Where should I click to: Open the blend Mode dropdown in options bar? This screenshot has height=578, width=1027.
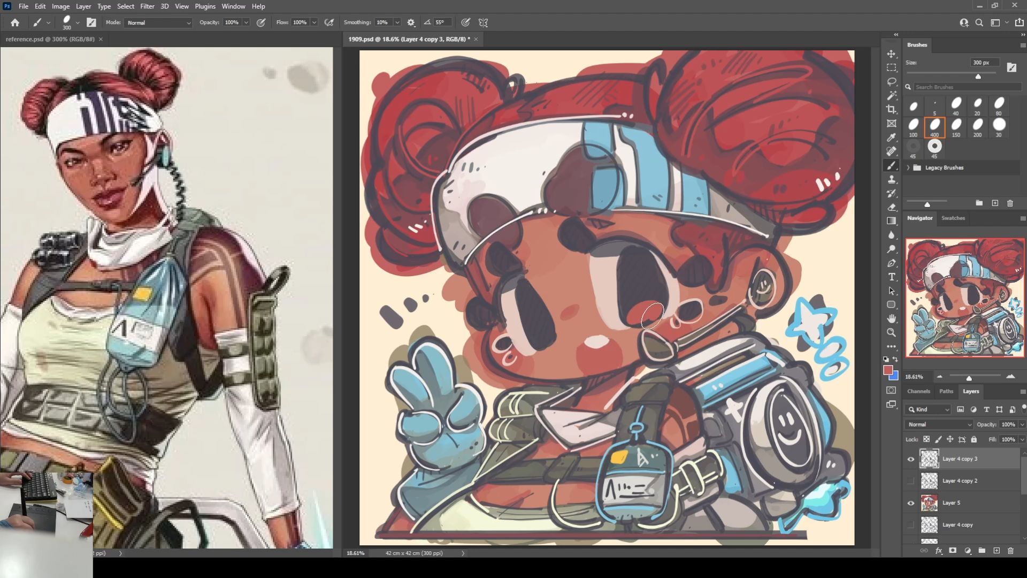point(158,22)
